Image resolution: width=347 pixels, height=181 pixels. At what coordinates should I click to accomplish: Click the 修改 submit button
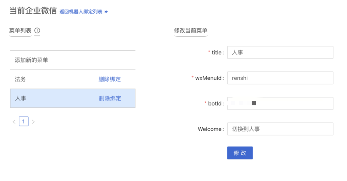tap(240, 153)
